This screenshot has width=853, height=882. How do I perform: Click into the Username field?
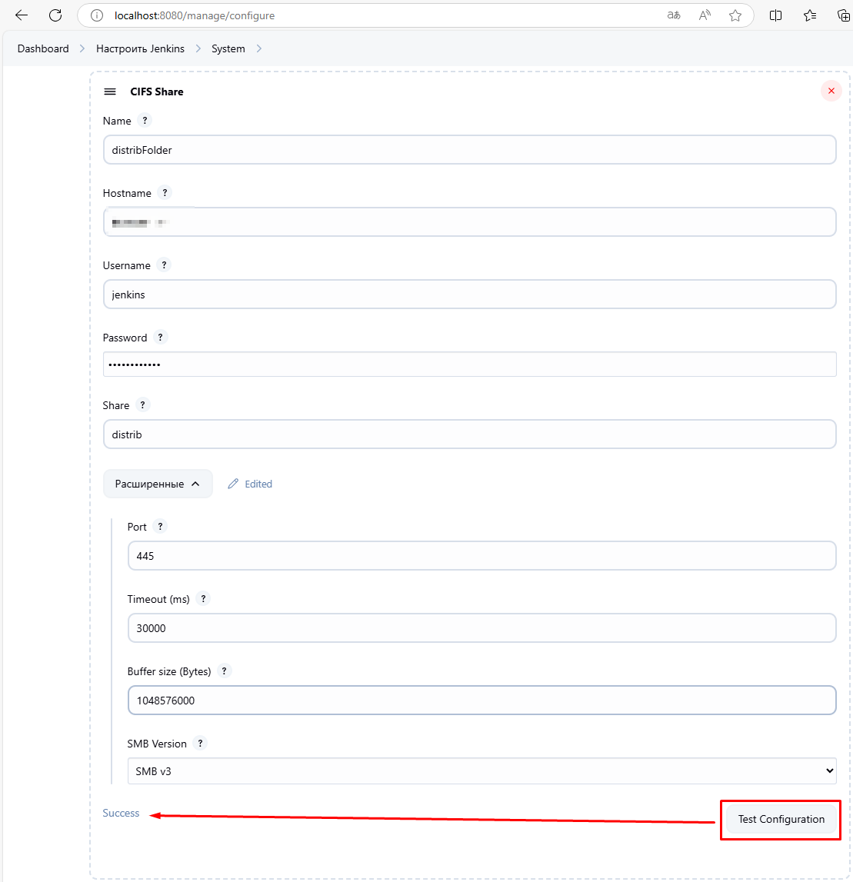tap(469, 295)
